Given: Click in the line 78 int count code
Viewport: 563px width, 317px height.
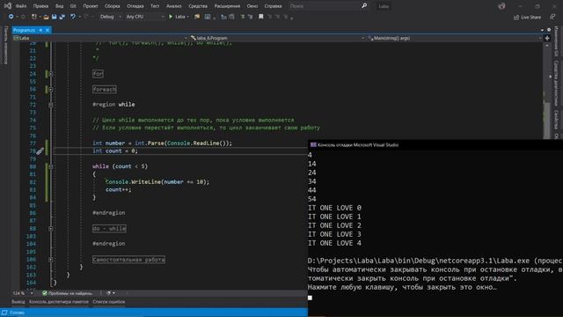Looking at the screenshot, I should click(115, 151).
